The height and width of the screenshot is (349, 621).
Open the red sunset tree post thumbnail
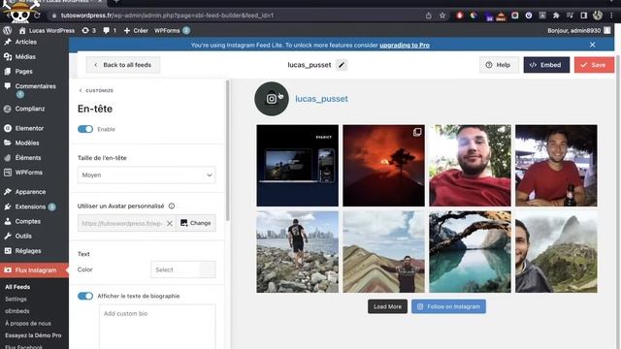[x=384, y=166]
